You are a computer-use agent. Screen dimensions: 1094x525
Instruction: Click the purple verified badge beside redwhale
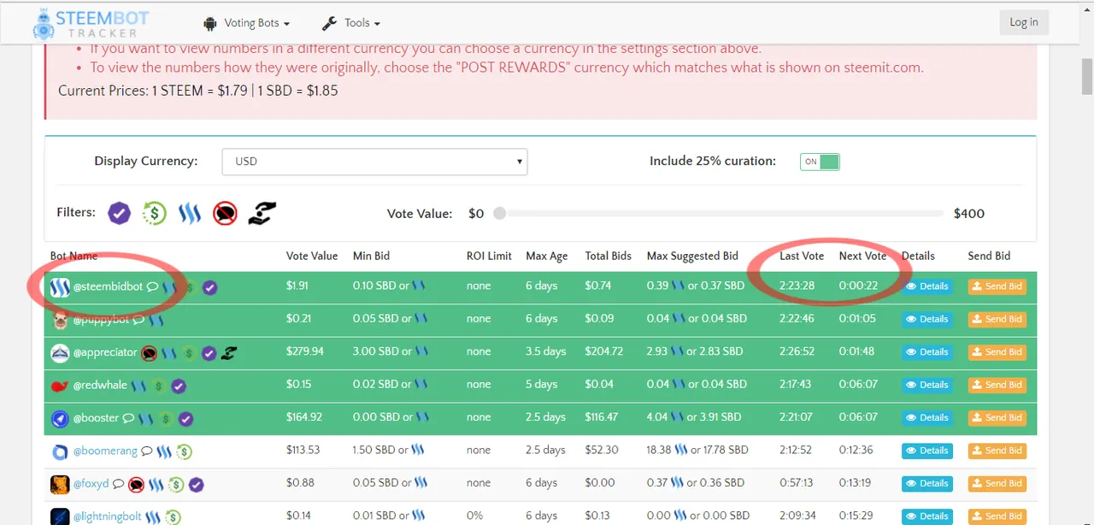tap(179, 386)
